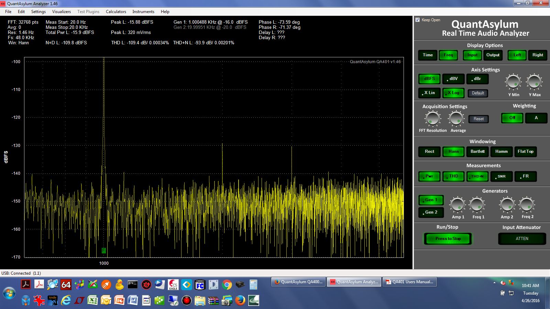Launch the Firefox icon in quick launch
Screen dimensions: 550x309
(x=240, y=300)
